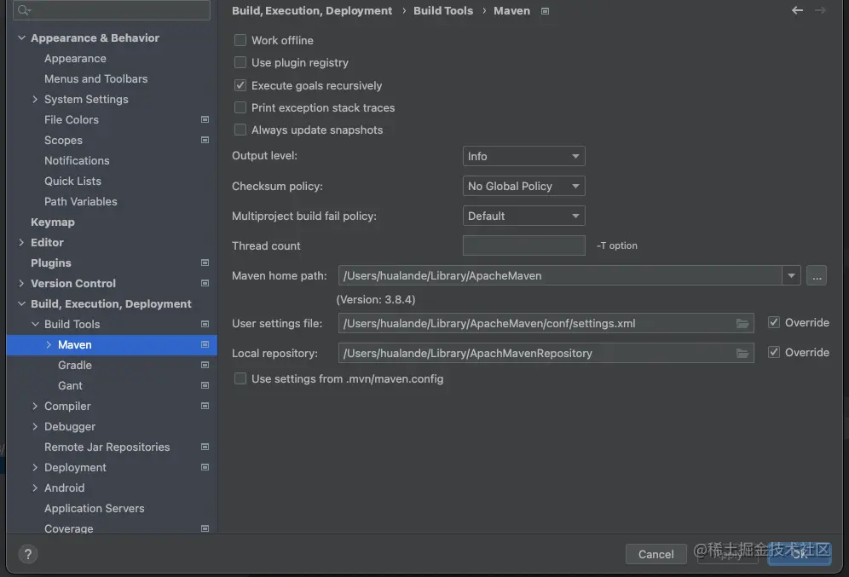849x577 pixels.
Task: Click Build Tools in the breadcrumb
Action: [443, 10]
